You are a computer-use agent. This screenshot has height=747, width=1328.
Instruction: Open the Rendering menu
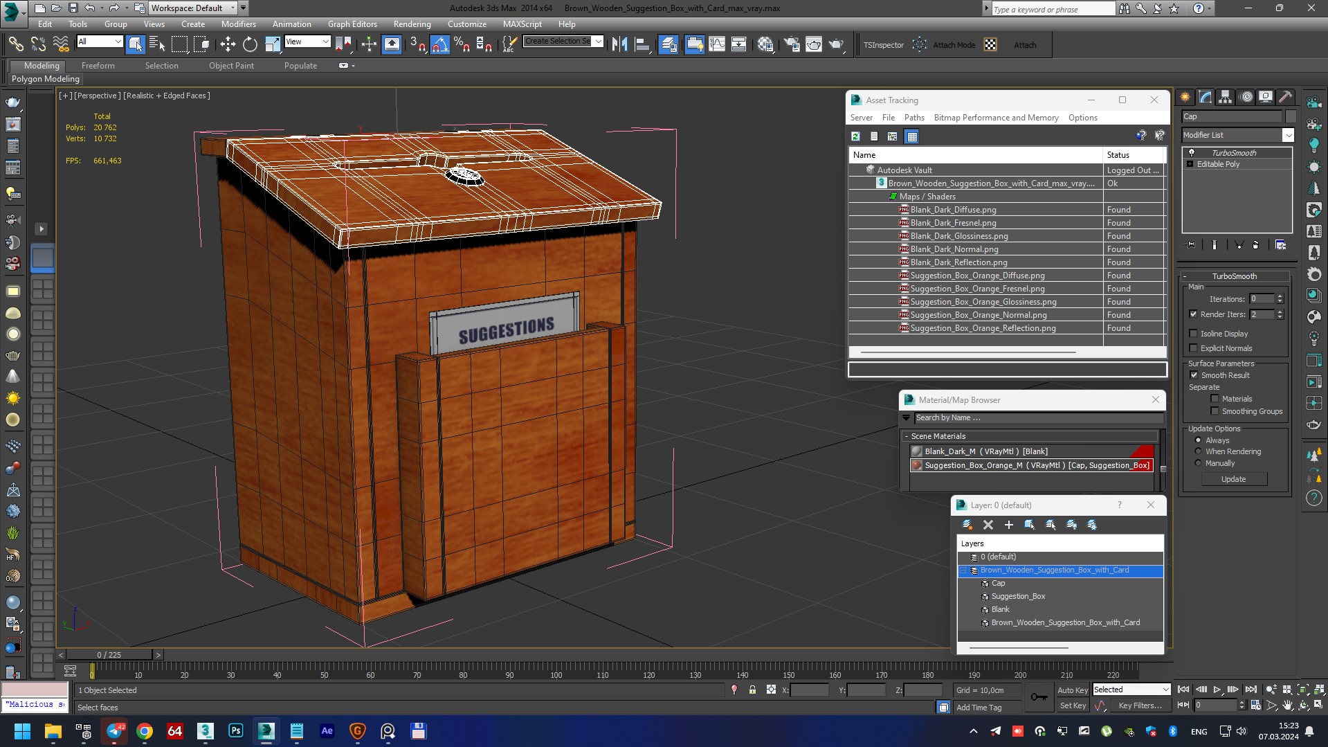[x=412, y=24]
